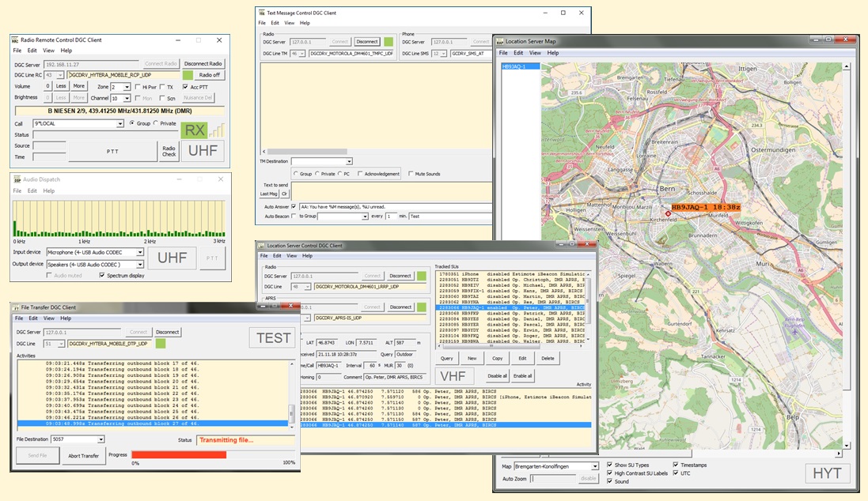Disable the Acc PTT checkbox

pyautogui.click(x=185, y=87)
